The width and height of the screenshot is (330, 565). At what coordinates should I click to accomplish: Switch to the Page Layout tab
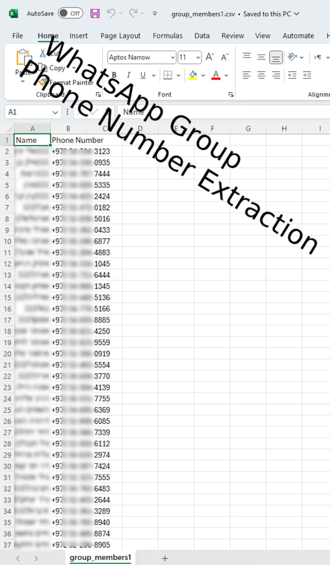coord(120,35)
